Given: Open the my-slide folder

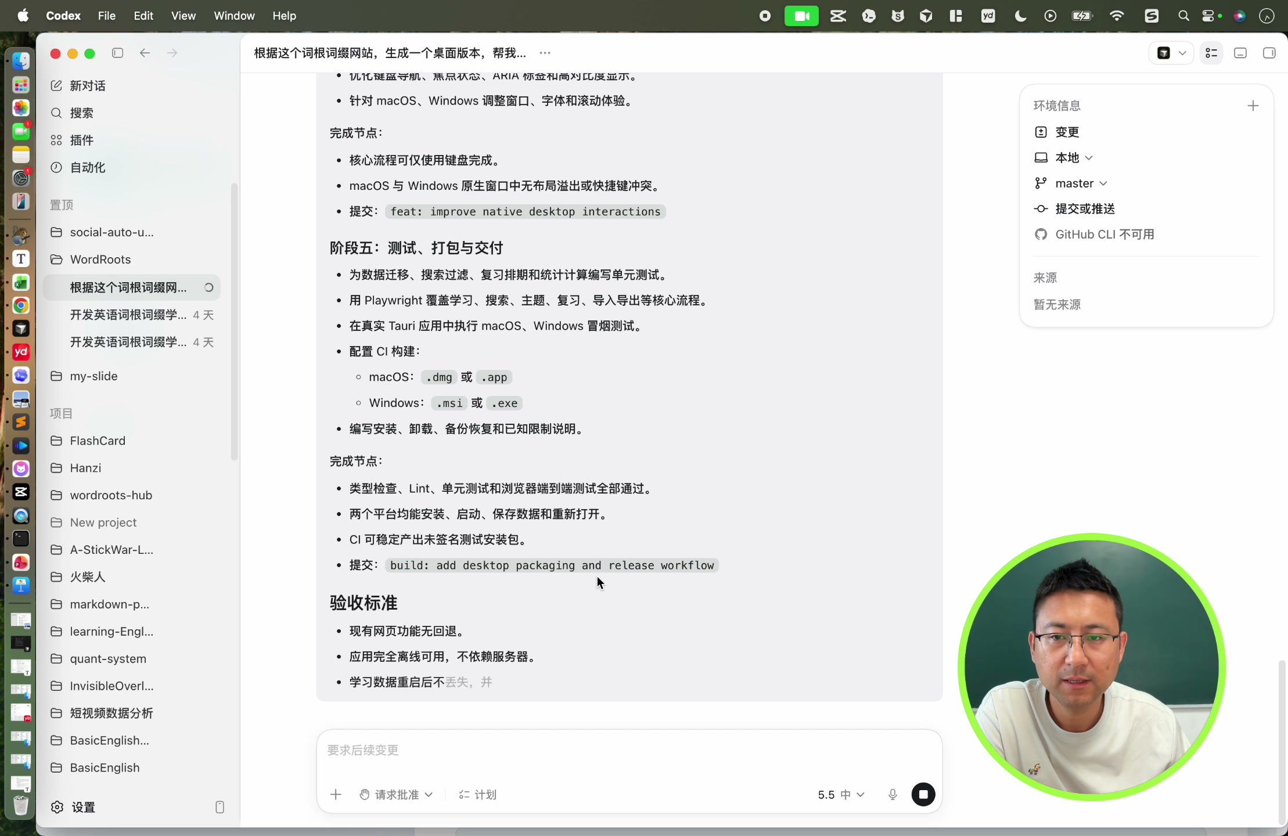Looking at the screenshot, I should click(x=132, y=376).
